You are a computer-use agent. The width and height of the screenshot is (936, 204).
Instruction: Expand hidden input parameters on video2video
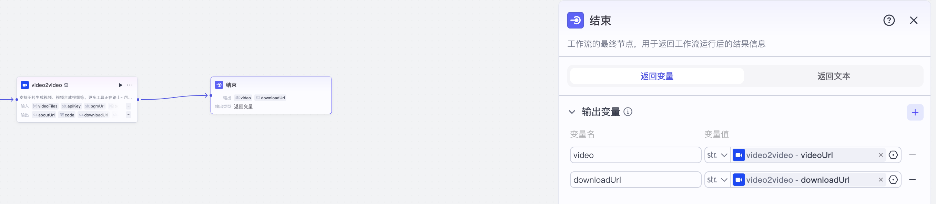click(129, 106)
